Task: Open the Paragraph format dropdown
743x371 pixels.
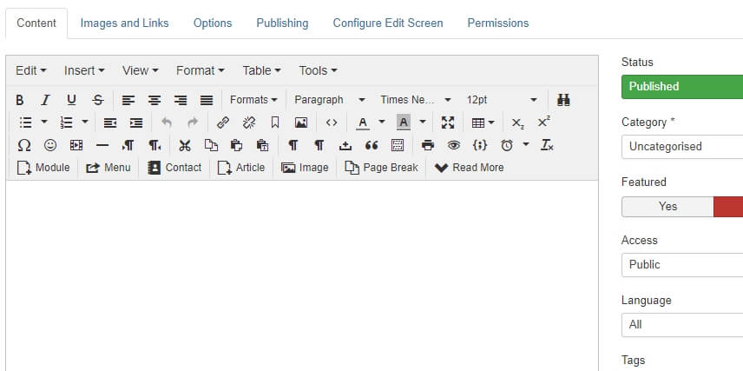Action: pyautogui.click(x=330, y=100)
